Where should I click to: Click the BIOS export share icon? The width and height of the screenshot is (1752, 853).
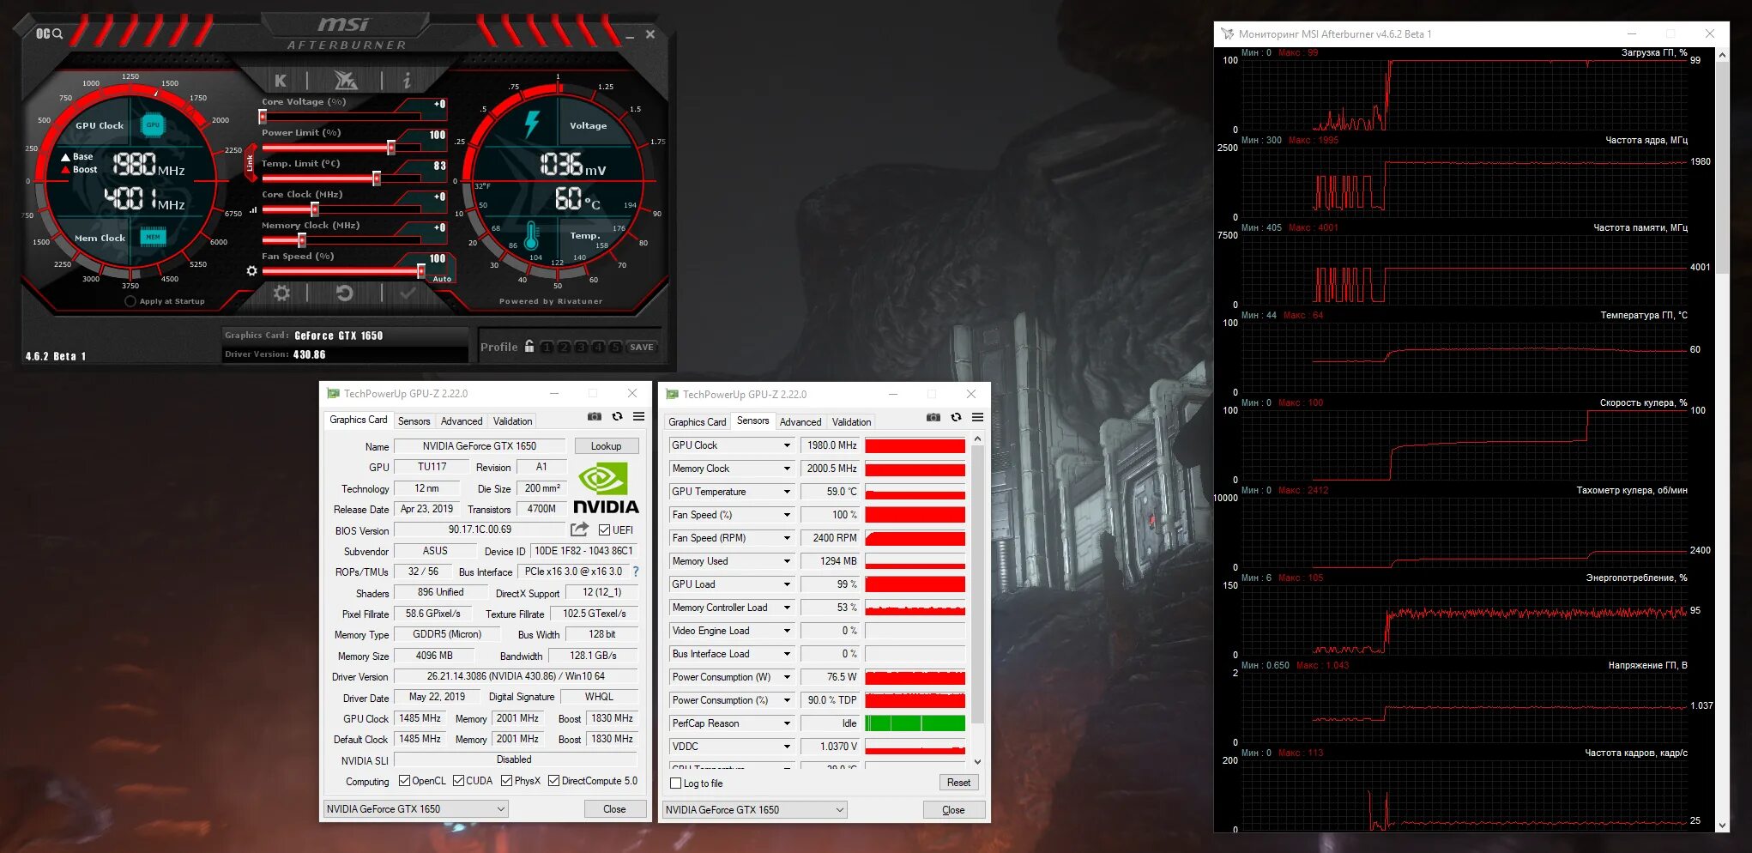point(580,529)
